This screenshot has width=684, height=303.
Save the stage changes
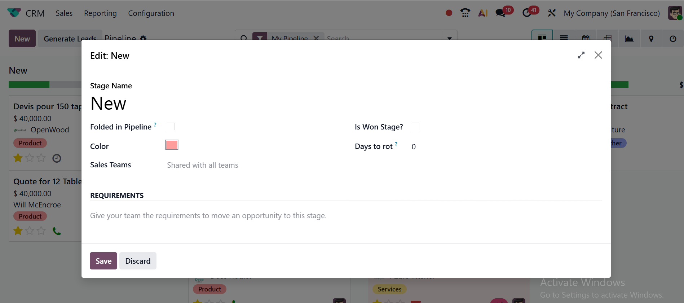pos(103,261)
